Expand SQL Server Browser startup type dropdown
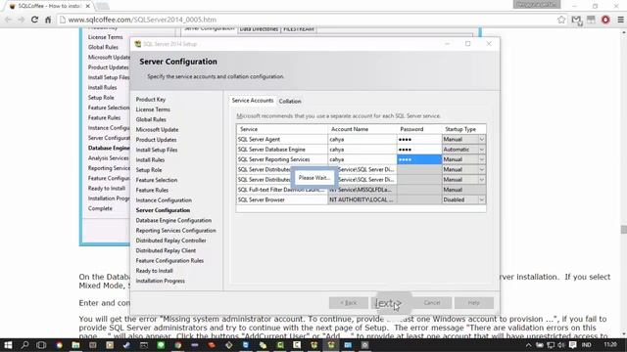This screenshot has height=352, width=627. tap(481, 199)
